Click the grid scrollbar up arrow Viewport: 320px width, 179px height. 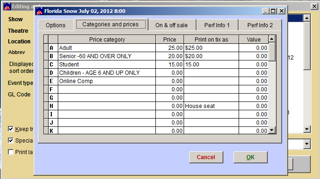[271, 39]
